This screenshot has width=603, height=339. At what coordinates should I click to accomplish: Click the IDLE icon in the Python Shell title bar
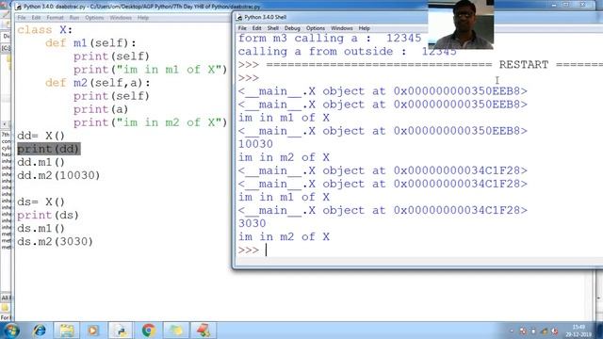point(239,17)
